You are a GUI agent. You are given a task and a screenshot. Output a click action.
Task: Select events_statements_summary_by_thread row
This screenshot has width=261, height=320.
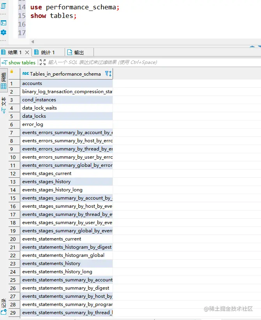coord(66,313)
